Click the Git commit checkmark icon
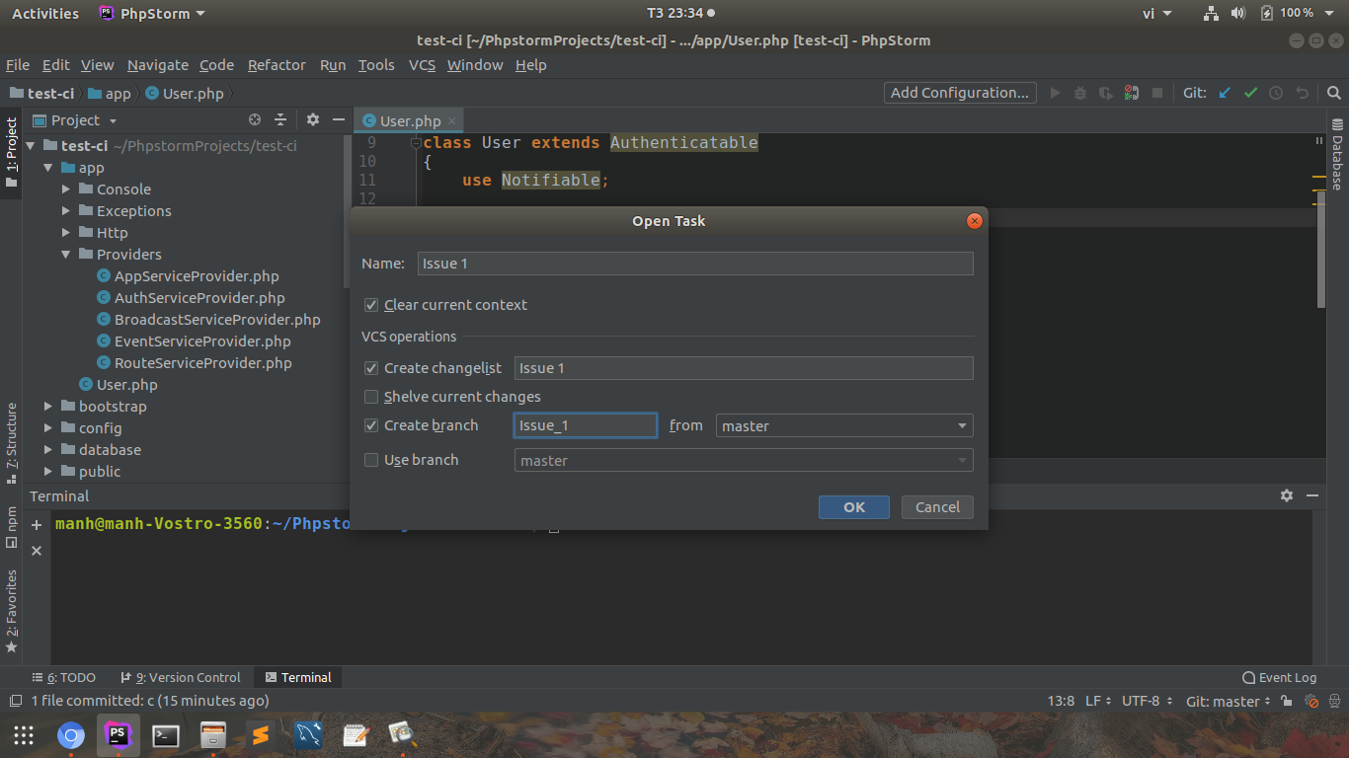The height and width of the screenshot is (758, 1349). coord(1250,93)
